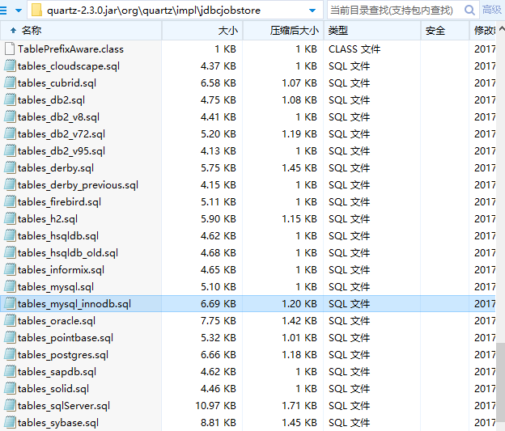Sort by the 名称 column header

(81, 31)
